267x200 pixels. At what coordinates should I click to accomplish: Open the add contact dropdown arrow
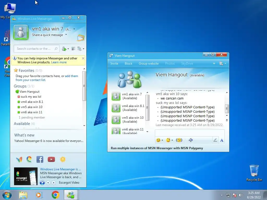pos(68,49)
